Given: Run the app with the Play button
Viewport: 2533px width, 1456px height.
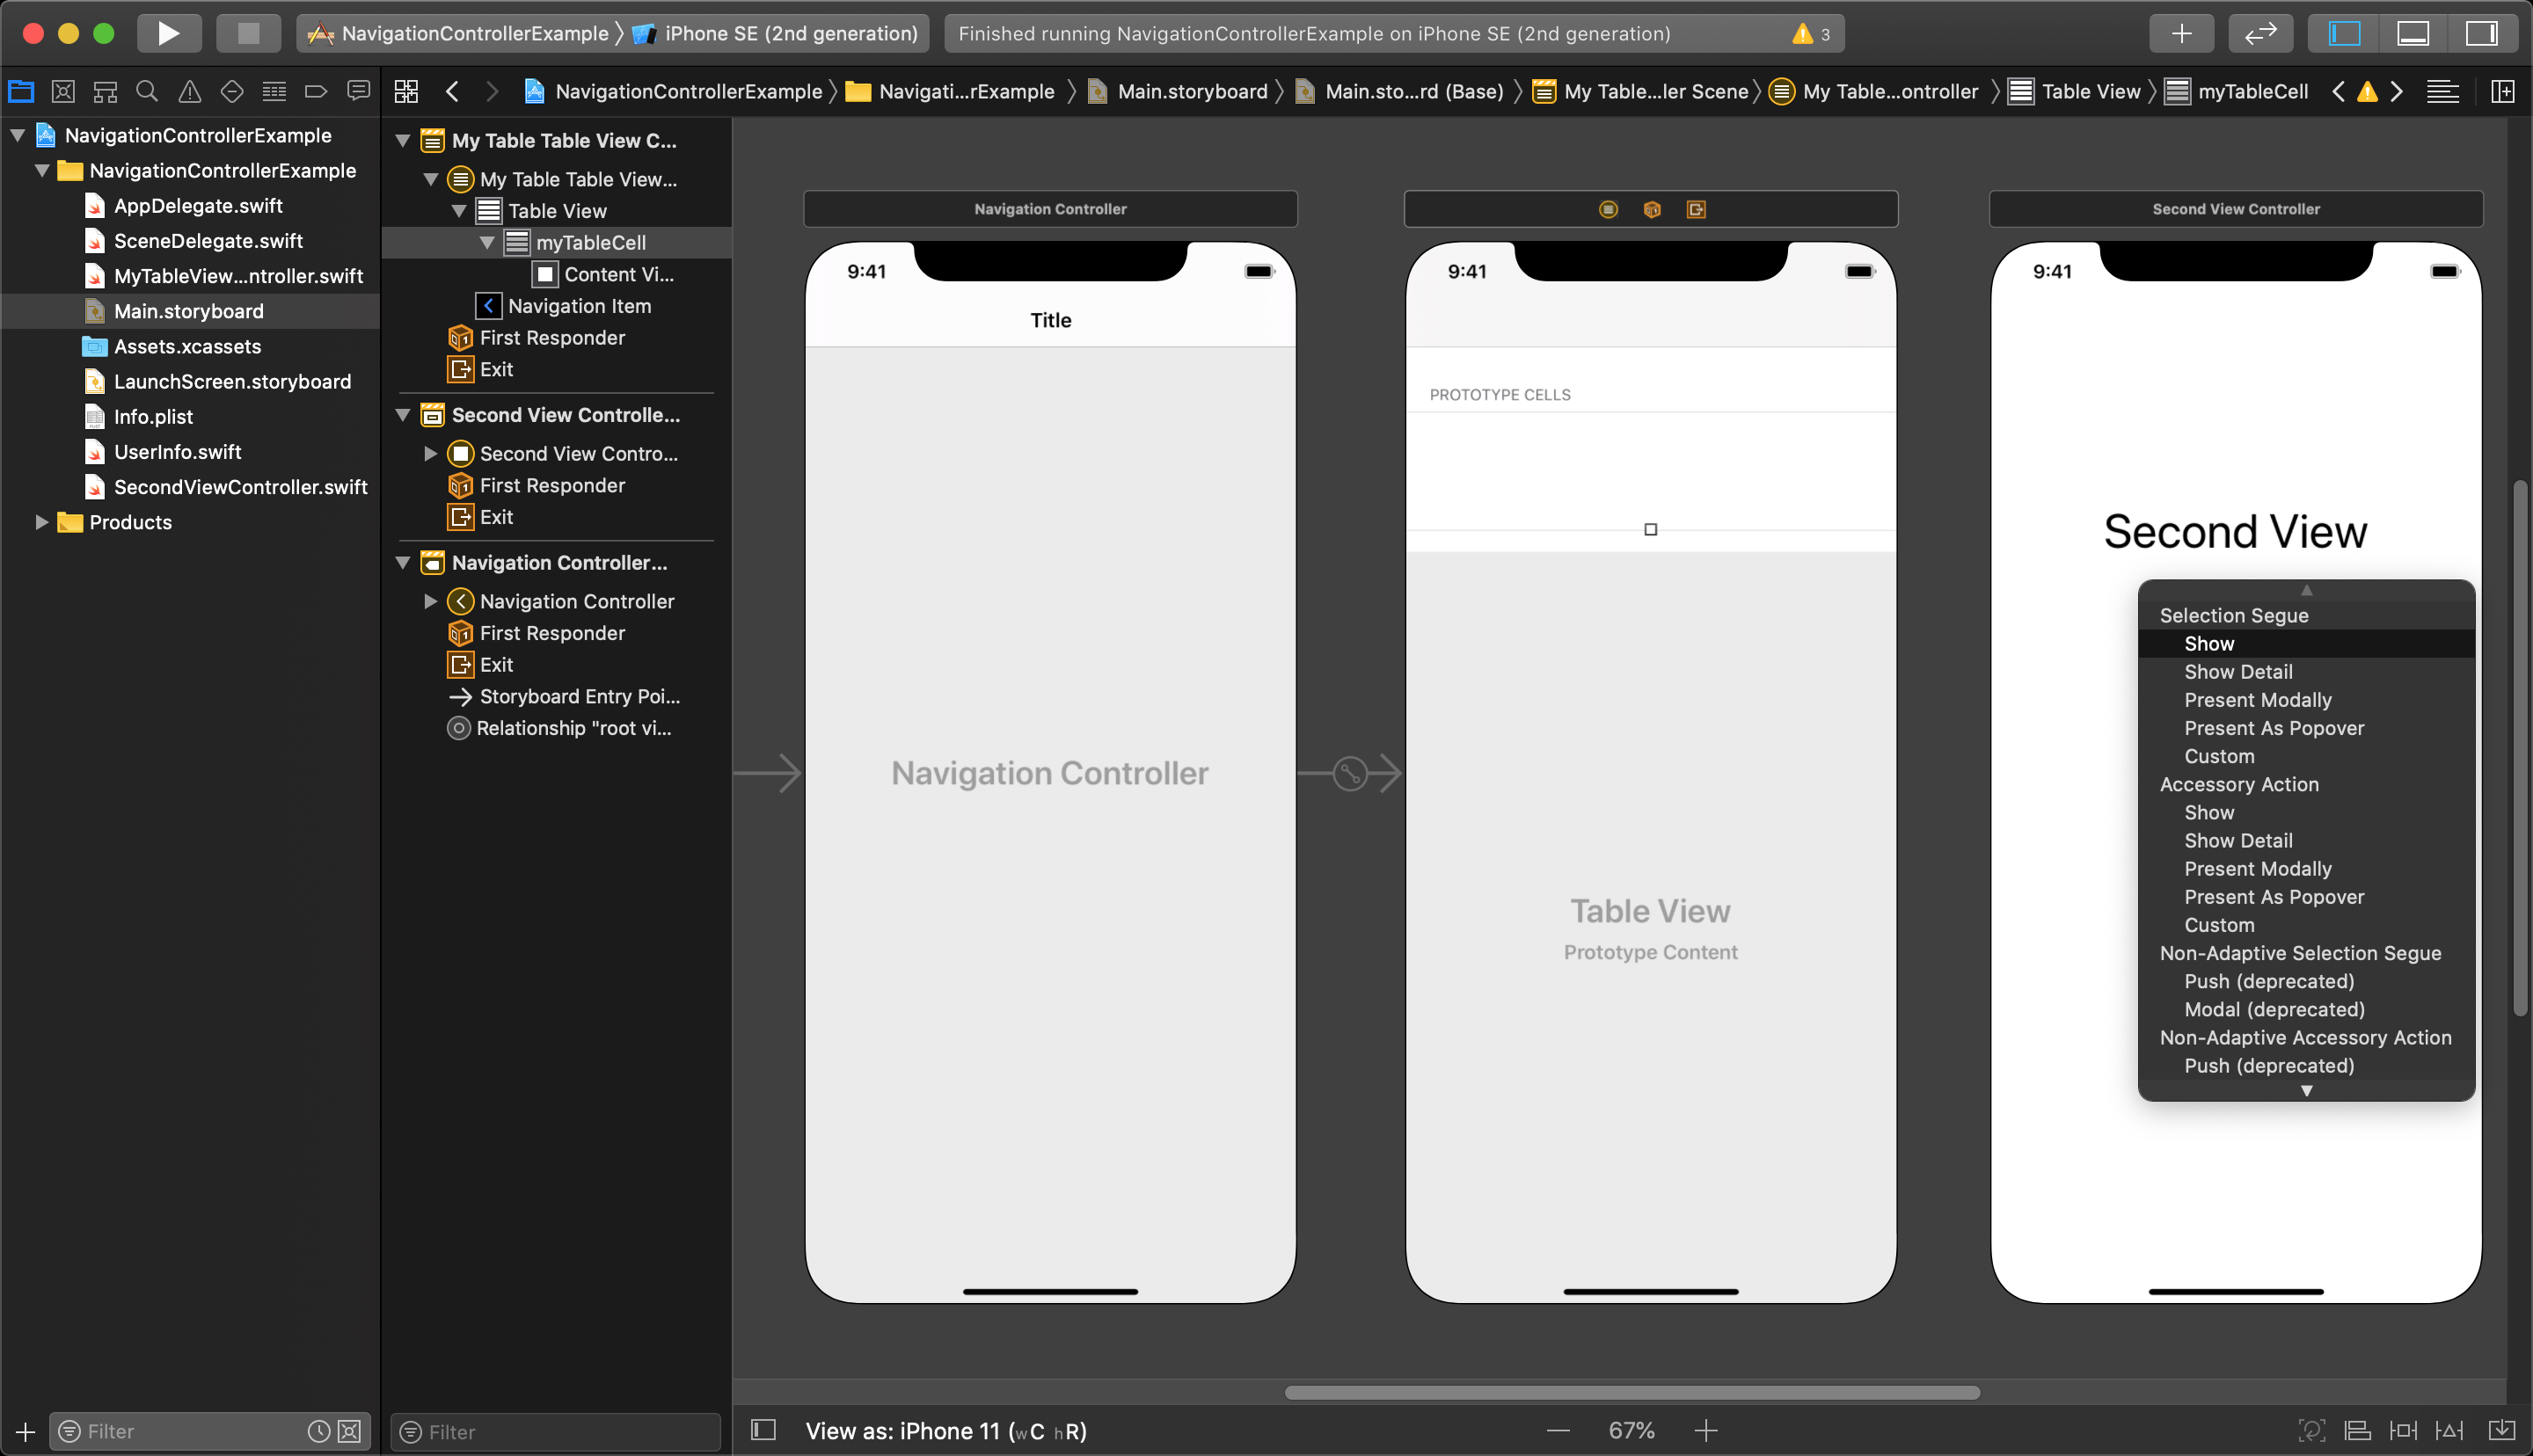Looking at the screenshot, I should [168, 33].
